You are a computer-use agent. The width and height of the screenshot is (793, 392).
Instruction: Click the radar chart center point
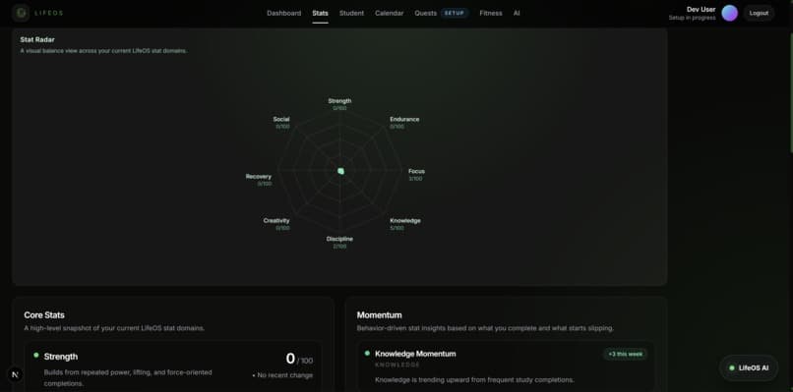coord(340,171)
